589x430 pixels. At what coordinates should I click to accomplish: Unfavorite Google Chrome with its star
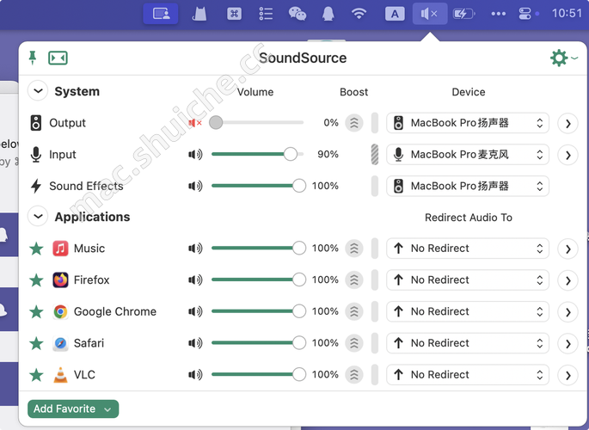coord(36,311)
